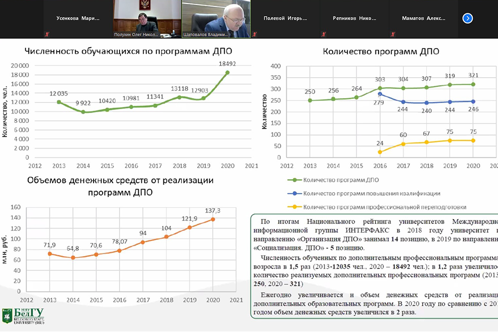Click the chart title Количество программ ДПО
This screenshot has width=498, height=332.
(381, 51)
